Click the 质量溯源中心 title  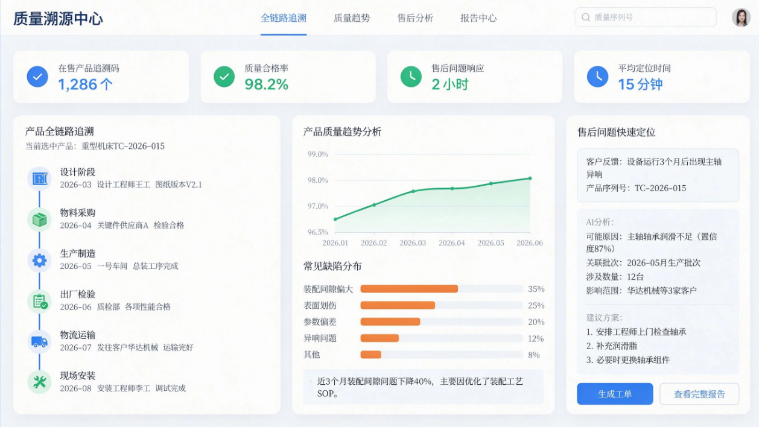click(x=58, y=18)
